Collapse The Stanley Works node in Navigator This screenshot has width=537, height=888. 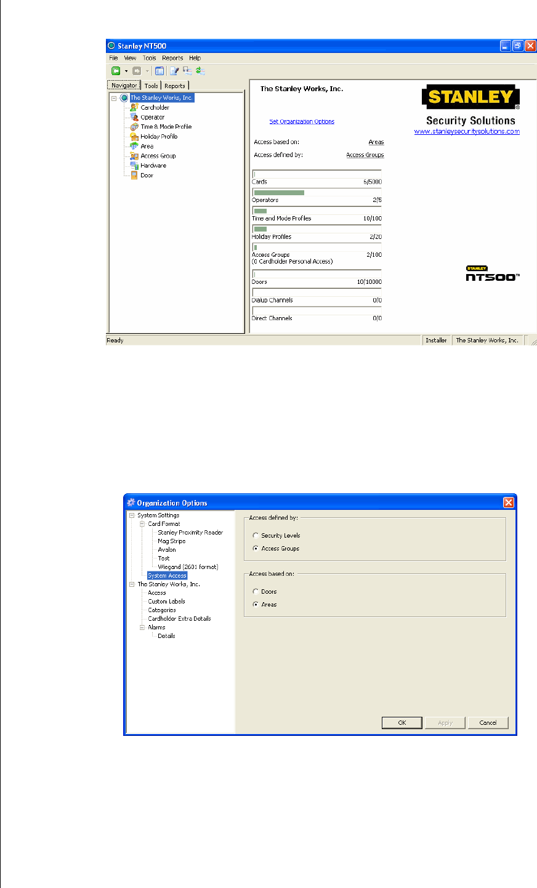pos(114,98)
